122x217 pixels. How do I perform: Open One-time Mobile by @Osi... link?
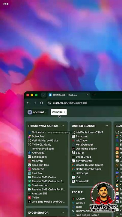48,202
